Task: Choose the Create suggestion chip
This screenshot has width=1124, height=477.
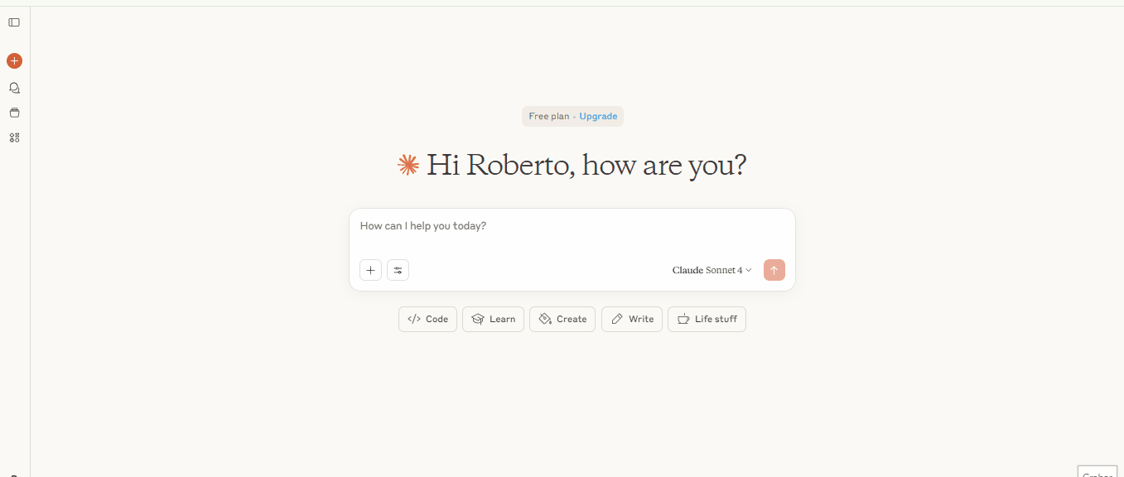Action: (562, 320)
